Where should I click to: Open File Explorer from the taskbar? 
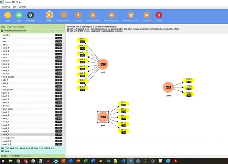tap(10, 161)
